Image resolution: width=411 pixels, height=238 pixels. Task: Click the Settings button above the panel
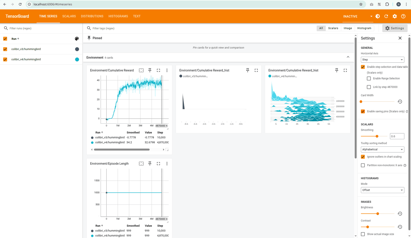(395, 28)
